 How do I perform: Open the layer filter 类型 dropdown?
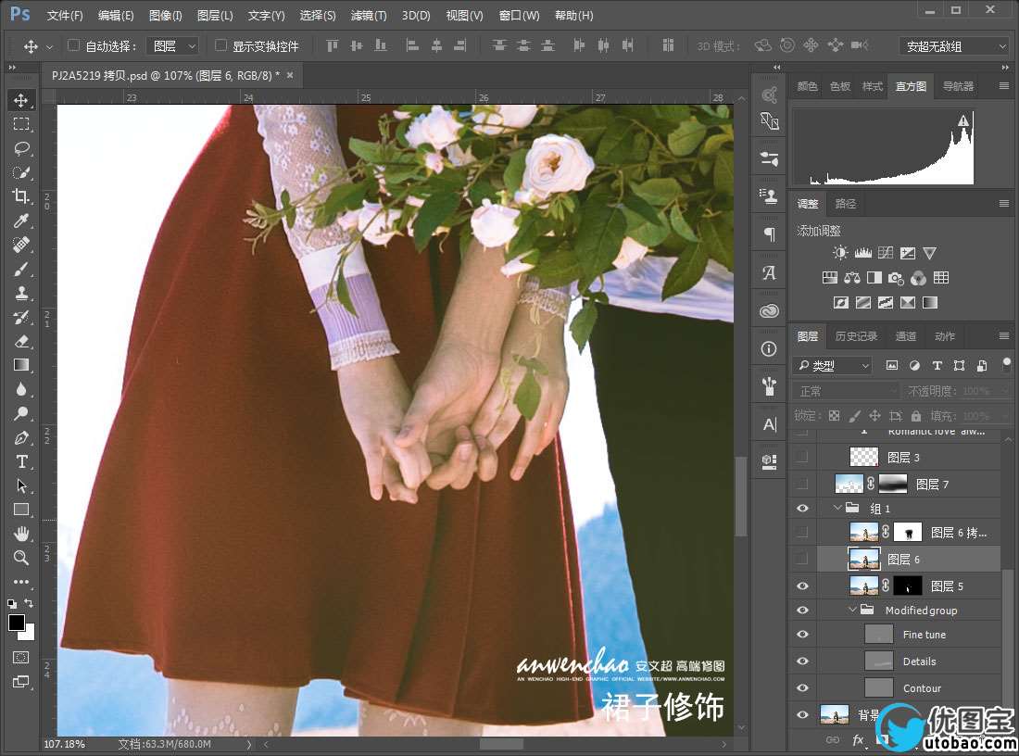tap(834, 365)
